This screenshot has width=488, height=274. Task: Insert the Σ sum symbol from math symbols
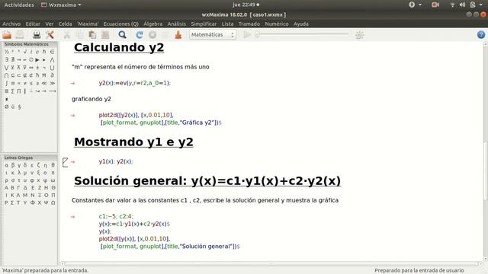pyautogui.click(x=13, y=91)
